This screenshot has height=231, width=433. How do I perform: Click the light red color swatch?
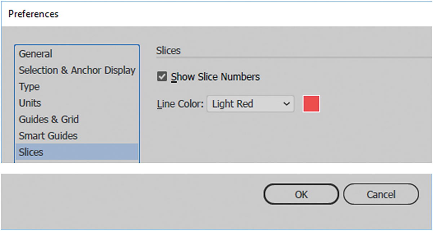click(311, 104)
